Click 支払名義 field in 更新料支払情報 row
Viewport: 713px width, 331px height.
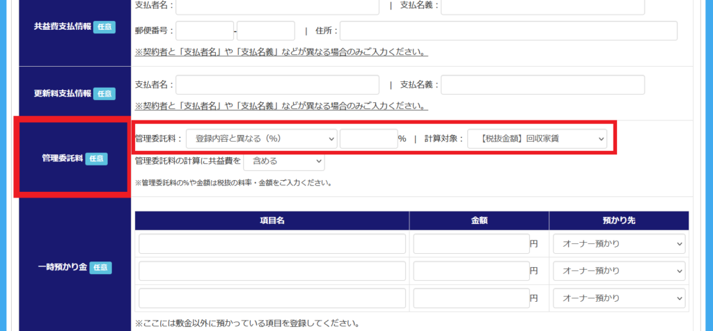click(542, 85)
